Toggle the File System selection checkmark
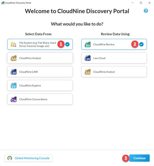Screen dimensions: 154x166 (67, 44)
